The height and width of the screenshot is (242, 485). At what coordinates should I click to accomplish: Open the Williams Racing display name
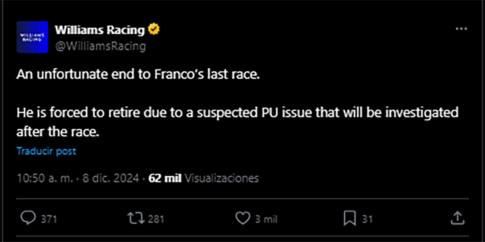coord(100,30)
